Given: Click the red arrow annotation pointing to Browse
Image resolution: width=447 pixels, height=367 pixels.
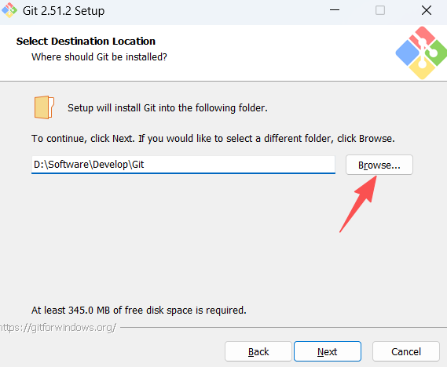Looking at the screenshot, I should coord(358,204).
